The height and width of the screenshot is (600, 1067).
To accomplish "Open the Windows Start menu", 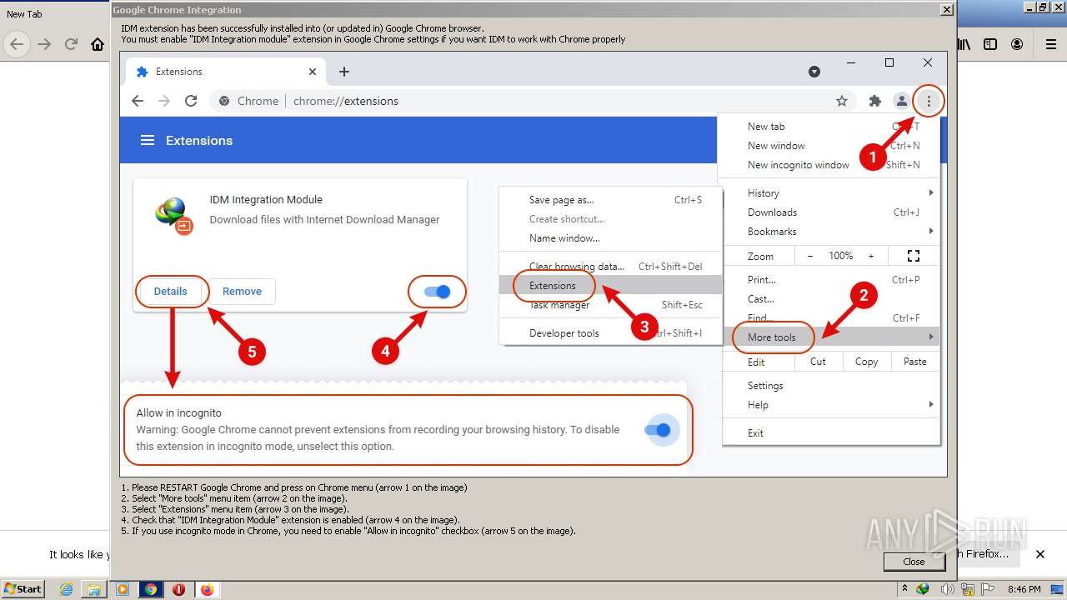I will pyautogui.click(x=23, y=589).
